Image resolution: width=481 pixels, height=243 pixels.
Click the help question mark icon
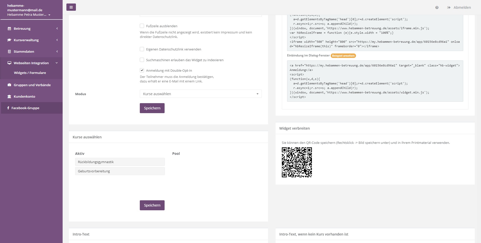pos(437,7)
